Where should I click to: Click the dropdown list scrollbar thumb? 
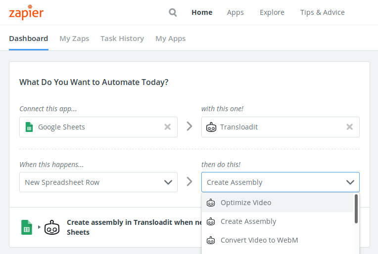356,209
